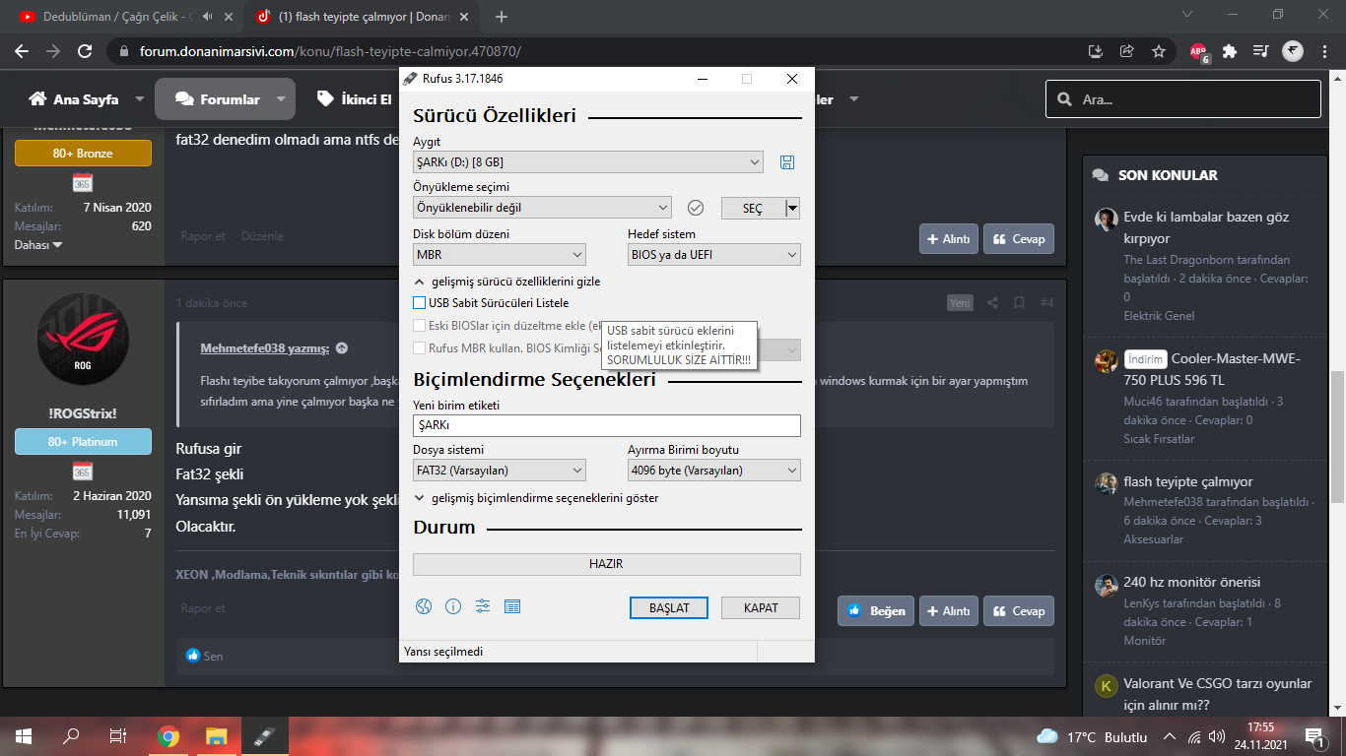
Task: Click the checksum checkmark icon beside boot selection
Action: [x=696, y=208]
